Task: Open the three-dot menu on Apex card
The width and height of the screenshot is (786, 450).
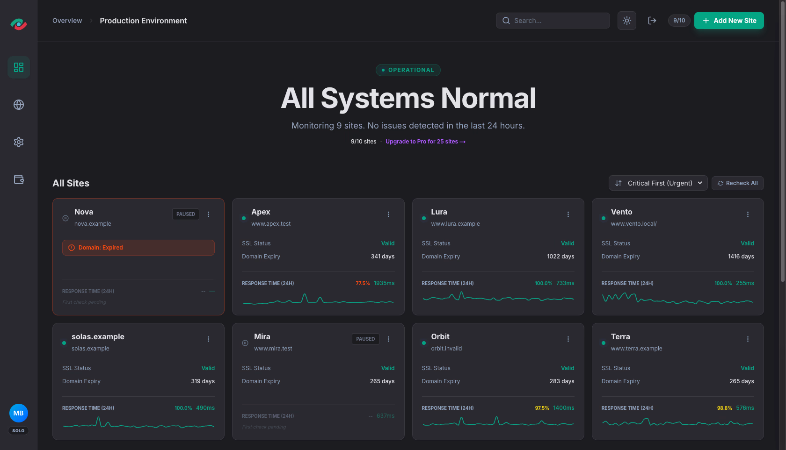Action: pyautogui.click(x=388, y=214)
